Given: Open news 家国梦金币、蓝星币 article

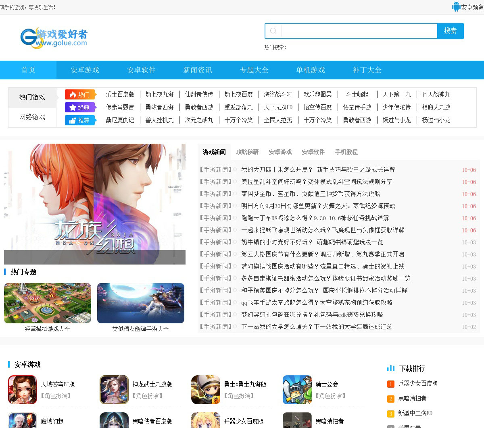Looking at the screenshot, I should (x=311, y=194).
